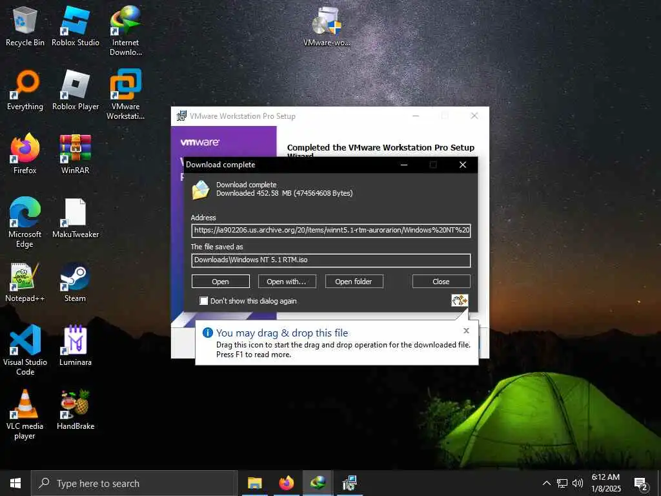This screenshot has width=661, height=496.
Task: Click the downloaded file envelope icon in the Download complete dialog
Action: (201, 189)
